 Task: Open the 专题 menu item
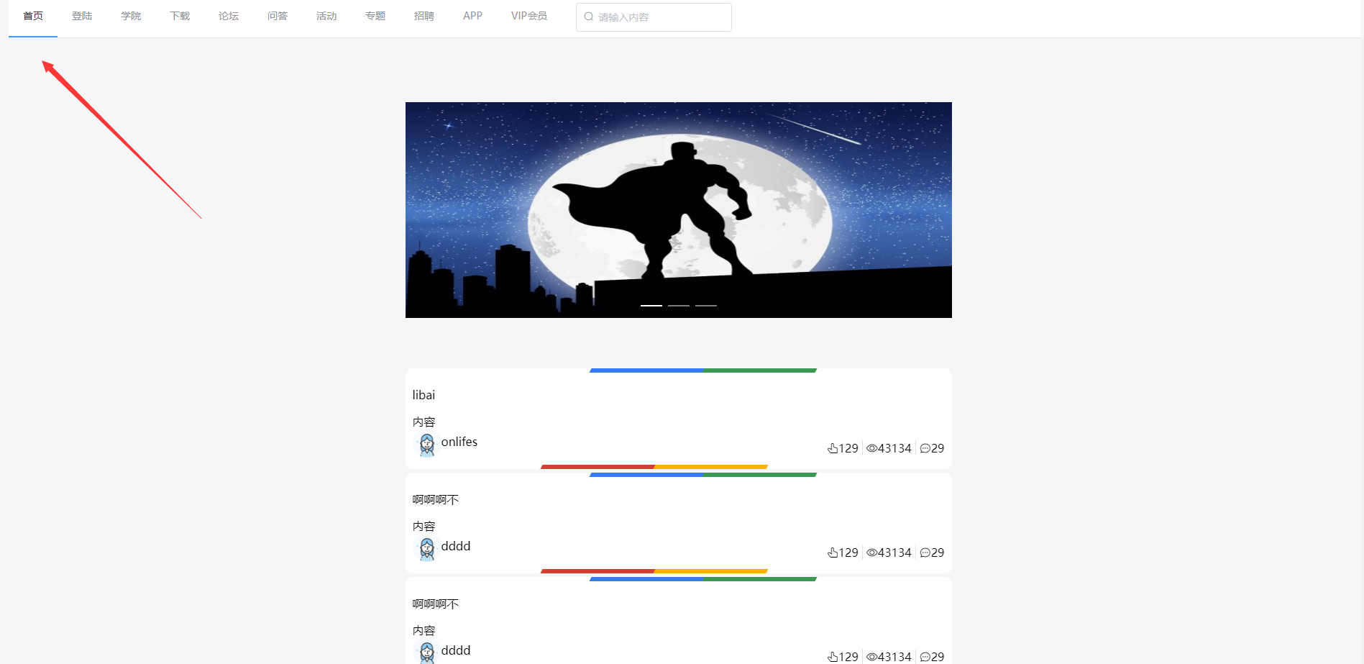[x=375, y=16]
